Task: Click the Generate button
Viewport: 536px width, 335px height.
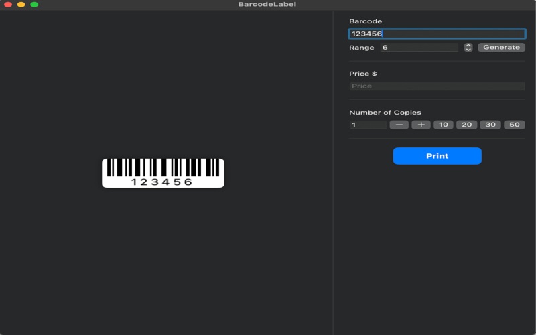Action: (501, 47)
